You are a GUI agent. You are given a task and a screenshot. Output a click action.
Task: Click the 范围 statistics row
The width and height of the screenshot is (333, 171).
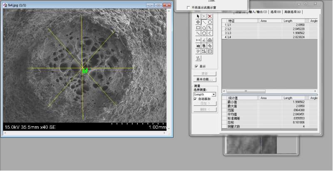coord(270,110)
